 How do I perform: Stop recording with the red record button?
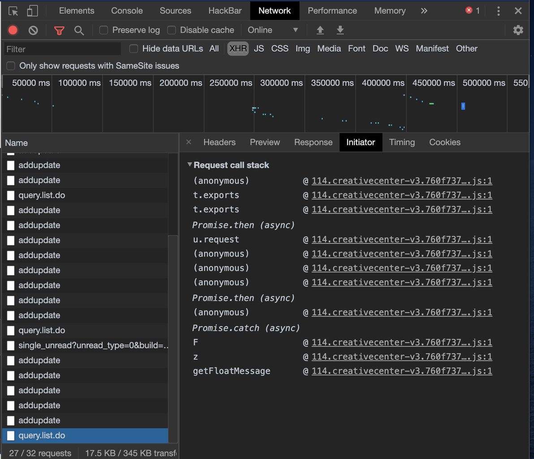[x=13, y=30]
